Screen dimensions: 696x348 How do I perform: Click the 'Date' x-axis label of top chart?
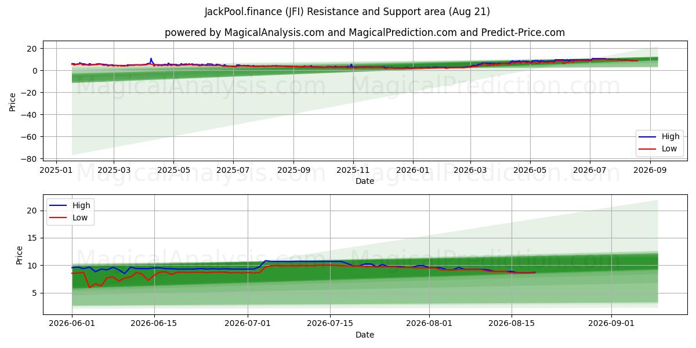click(365, 181)
